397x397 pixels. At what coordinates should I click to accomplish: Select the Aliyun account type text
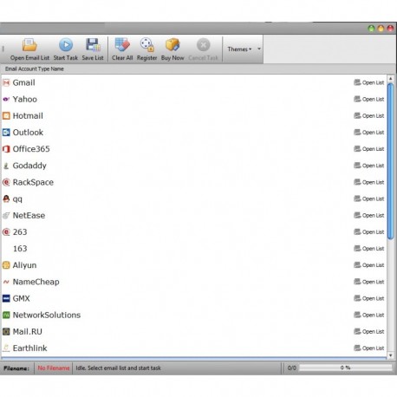(x=24, y=265)
